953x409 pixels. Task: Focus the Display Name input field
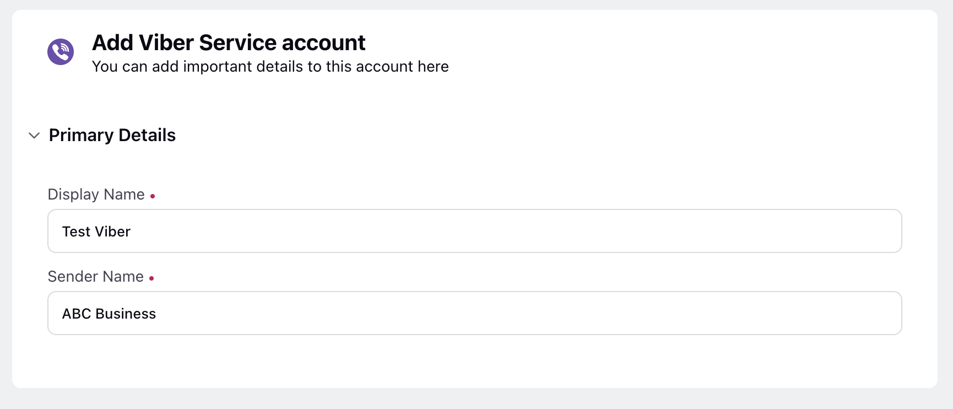(475, 231)
